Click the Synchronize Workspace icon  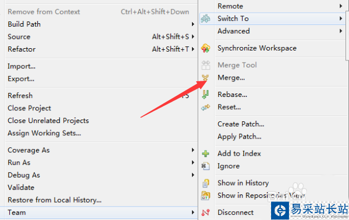click(205, 48)
